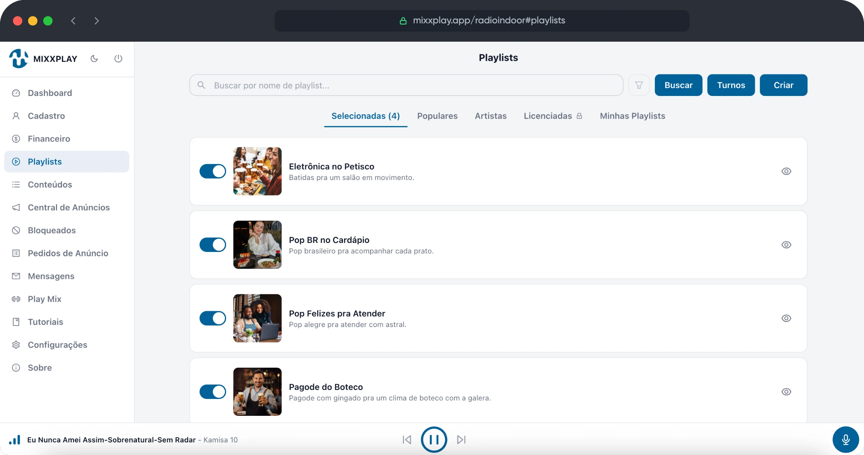Screen dimensions: 864x455
Task: Open the Licenciadas locked tab
Action: click(x=553, y=116)
